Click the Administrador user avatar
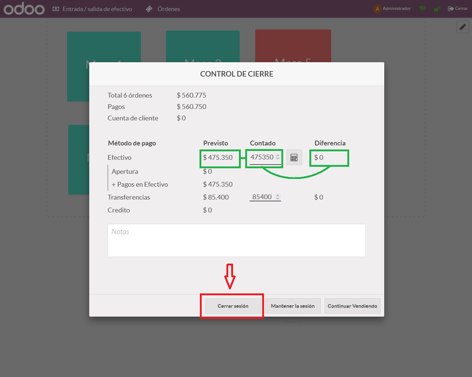Image resolution: width=472 pixels, height=377 pixels. [377, 9]
